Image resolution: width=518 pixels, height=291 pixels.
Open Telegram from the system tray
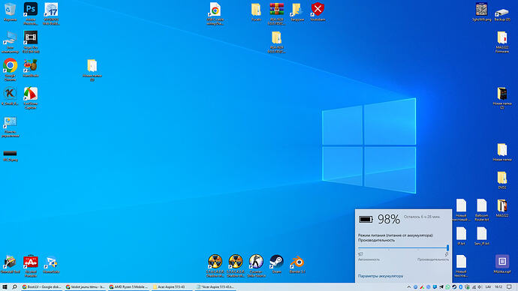[x=441, y=287]
